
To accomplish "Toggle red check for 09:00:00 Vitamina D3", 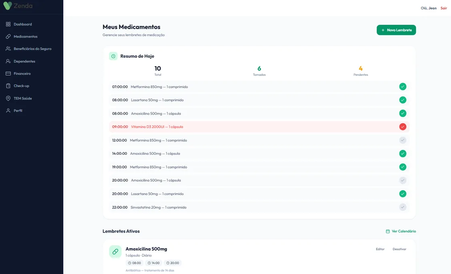I will [x=403, y=127].
